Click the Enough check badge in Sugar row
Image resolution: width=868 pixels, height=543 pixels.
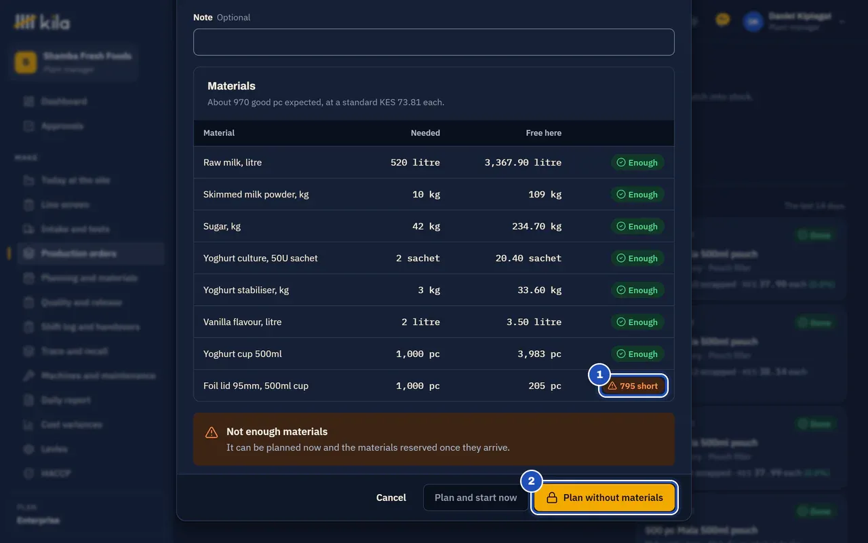coord(637,227)
